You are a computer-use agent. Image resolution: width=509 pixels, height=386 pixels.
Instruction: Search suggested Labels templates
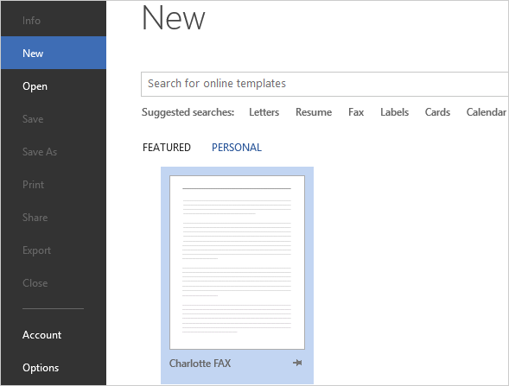394,112
